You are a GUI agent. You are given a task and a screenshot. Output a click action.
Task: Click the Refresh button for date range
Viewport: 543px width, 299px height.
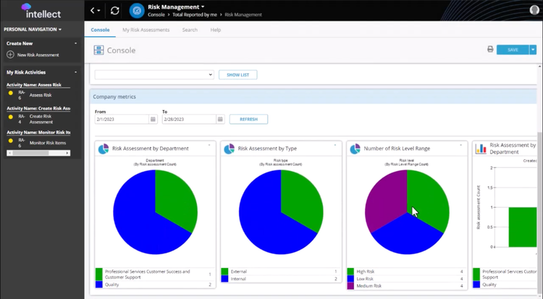click(x=248, y=119)
